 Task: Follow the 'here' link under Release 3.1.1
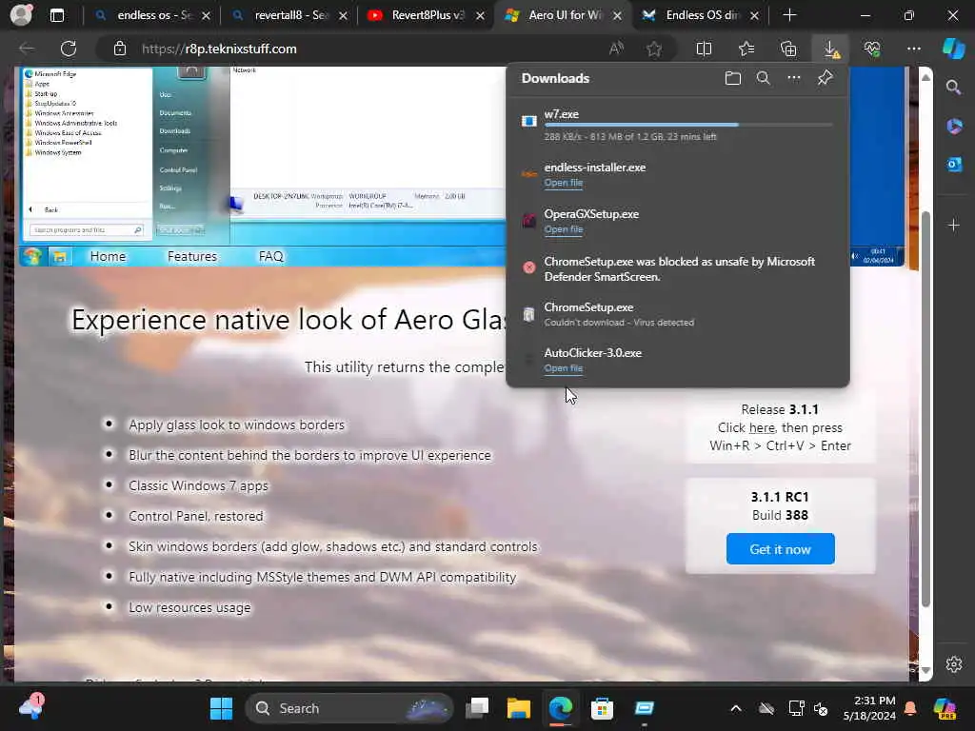(x=762, y=427)
